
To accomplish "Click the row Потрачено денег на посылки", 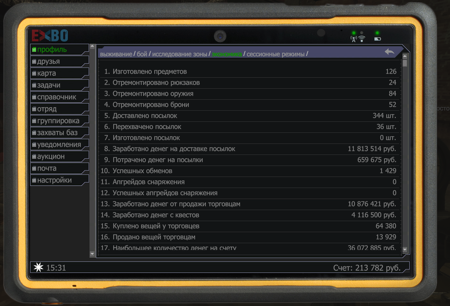I will click(x=250, y=160).
